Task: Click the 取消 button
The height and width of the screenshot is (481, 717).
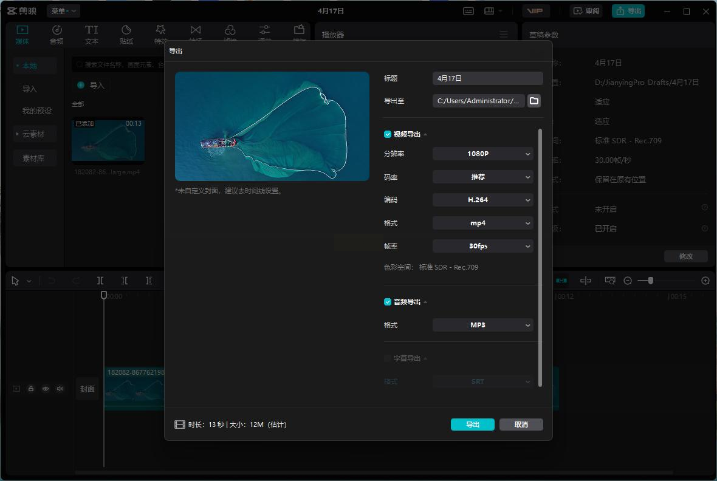Action: click(521, 425)
